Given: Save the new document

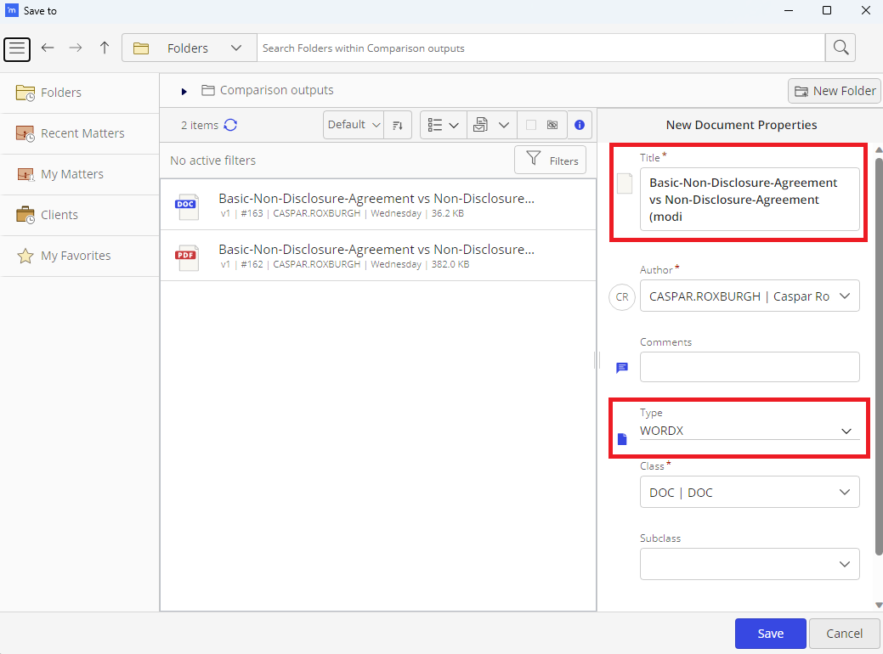Looking at the screenshot, I should pyautogui.click(x=770, y=633).
